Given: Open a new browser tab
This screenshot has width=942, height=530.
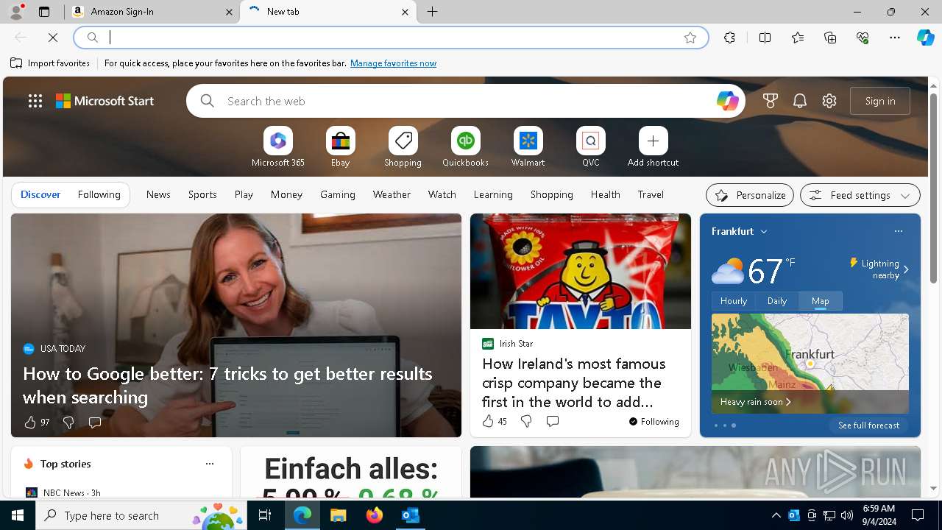Looking at the screenshot, I should pos(433,12).
